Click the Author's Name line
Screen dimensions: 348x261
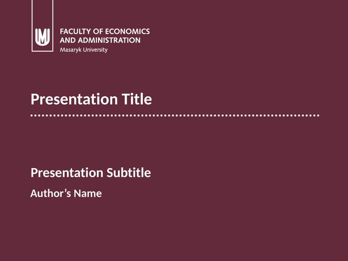tap(66, 193)
